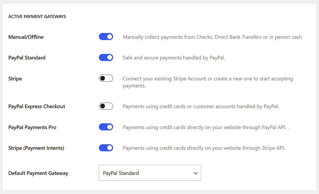Toggle off Stripe (Payment Intents)
The image size is (319, 194).
point(106,148)
